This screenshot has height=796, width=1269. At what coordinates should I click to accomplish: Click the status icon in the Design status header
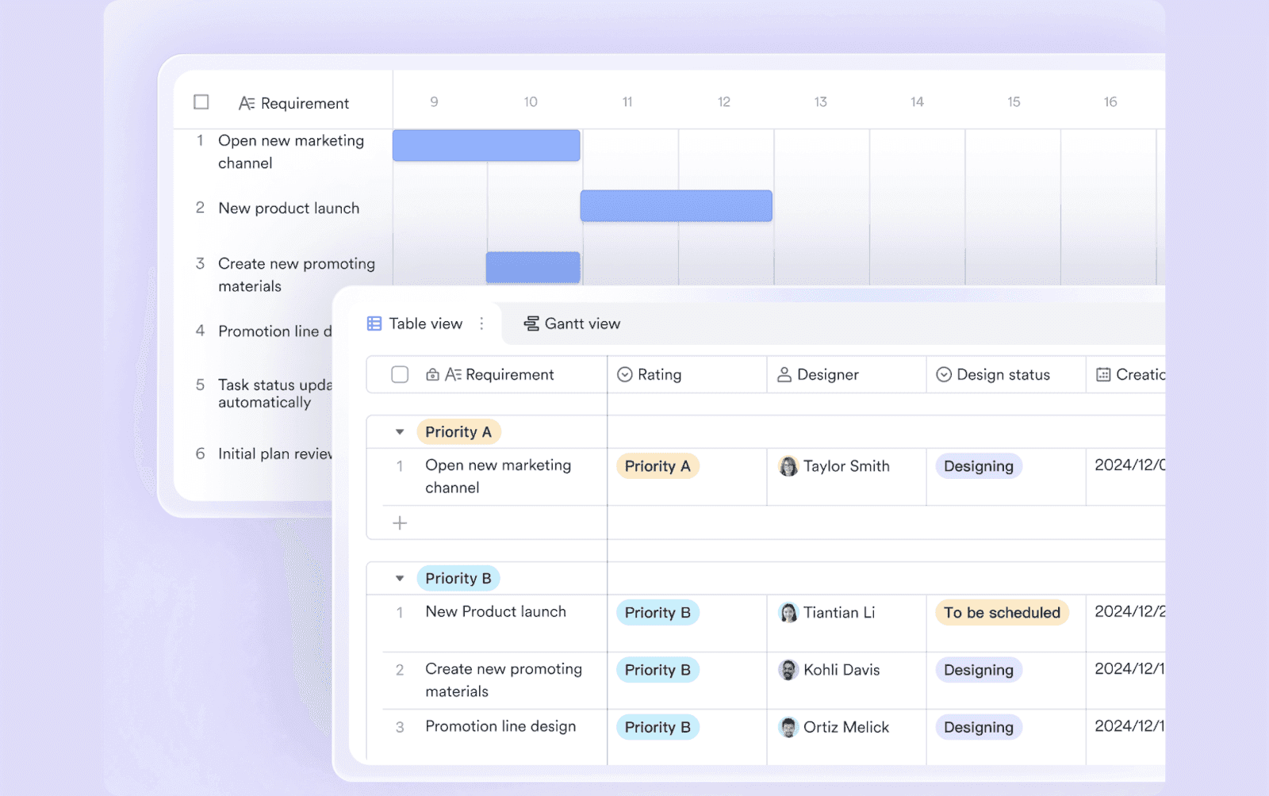tap(943, 374)
